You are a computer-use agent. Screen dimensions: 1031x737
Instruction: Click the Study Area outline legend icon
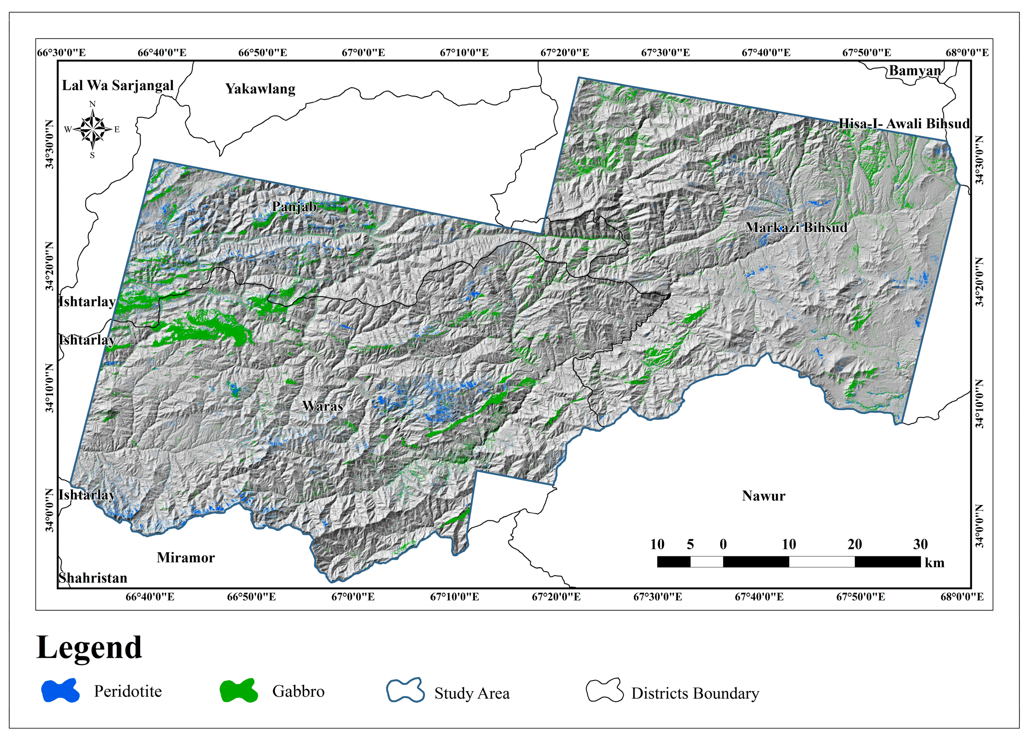(405, 691)
